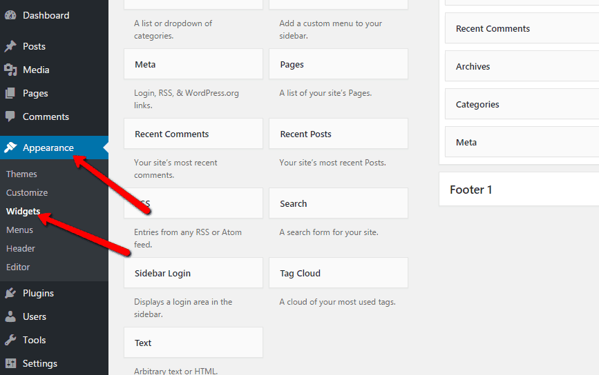Open the Tools menu label
599x375 pixels.
pos(34,340)
